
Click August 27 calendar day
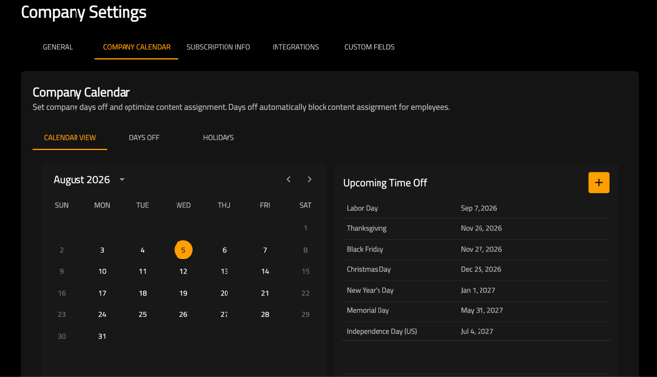click(x=225, y=314)
